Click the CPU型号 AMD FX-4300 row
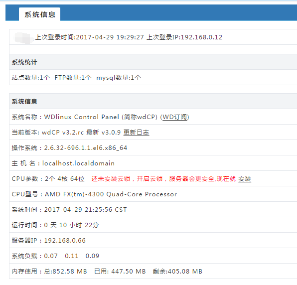 153,194
